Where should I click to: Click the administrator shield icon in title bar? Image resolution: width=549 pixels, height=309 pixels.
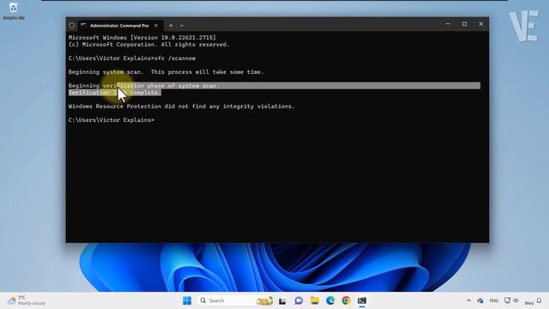click(x=72, y=25)
